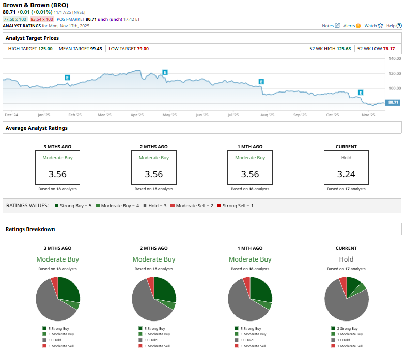Image resolution: width=406 pixels, height=352 pixels.
Task: Click the 2 Mths Ago pie chart
Action: click(154, 299)
